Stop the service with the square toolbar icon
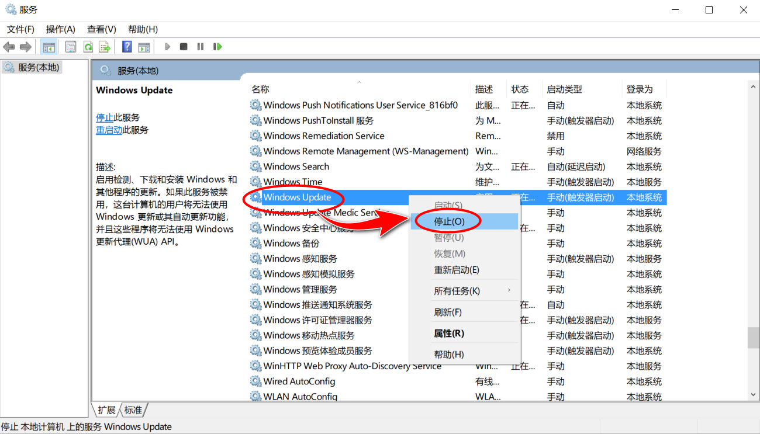This screenshot has height=434, width=760. 183,46
